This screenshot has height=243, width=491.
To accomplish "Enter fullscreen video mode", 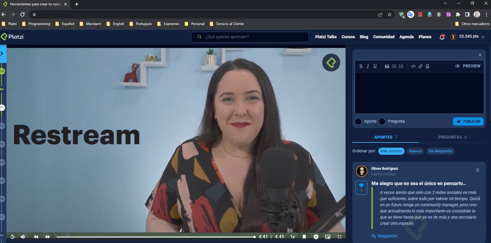I will pos(340,237).
